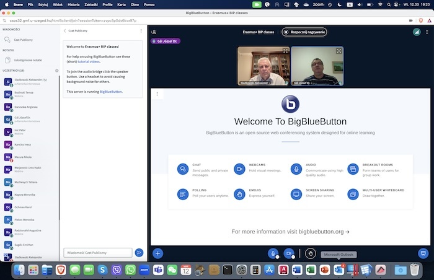
Task: Open the Okno menu in menu bar
Action: 135,4
